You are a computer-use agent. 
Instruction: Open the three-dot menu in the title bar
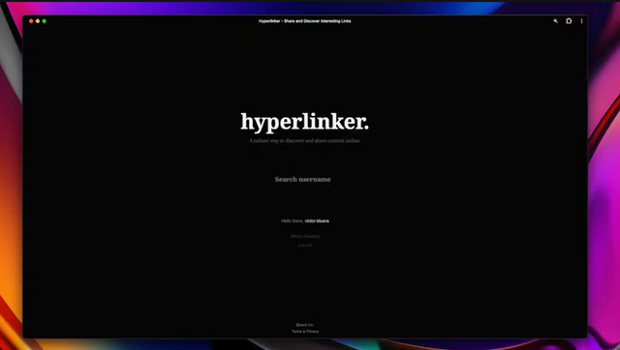pos(581,21)
